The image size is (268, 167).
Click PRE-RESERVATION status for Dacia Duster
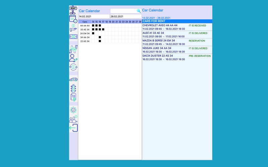tap(200, 56)
